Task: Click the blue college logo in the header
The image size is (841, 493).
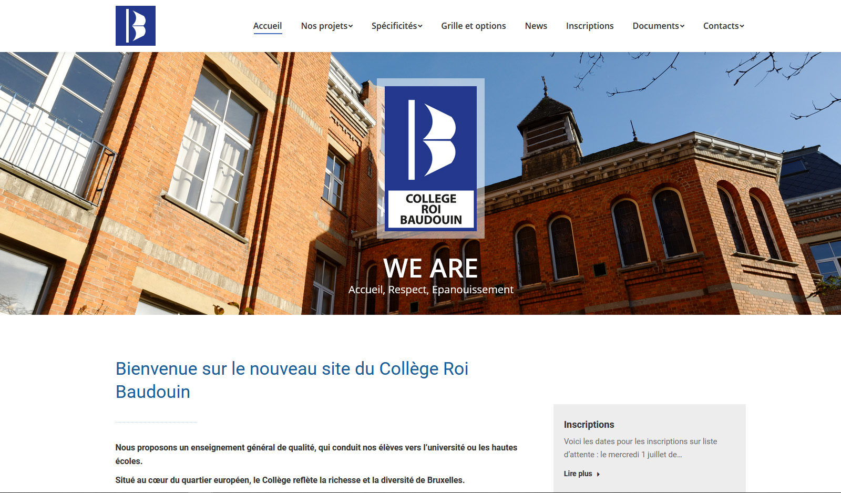Action: point(136,26)
